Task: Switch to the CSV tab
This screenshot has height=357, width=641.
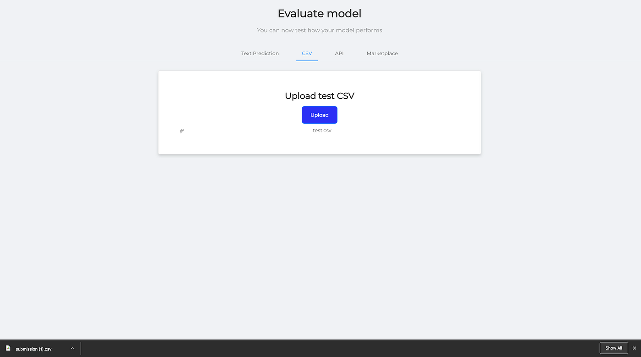Action: pos(306,53)
